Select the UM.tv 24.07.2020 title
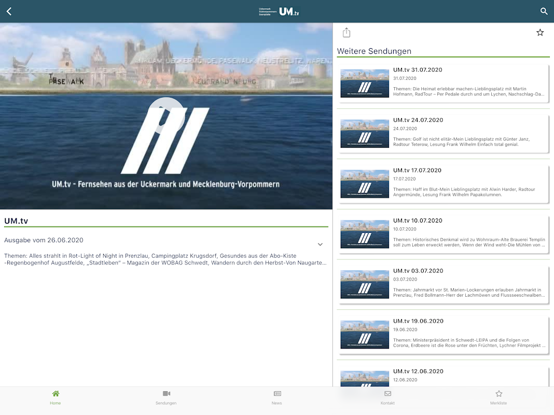 418,120
